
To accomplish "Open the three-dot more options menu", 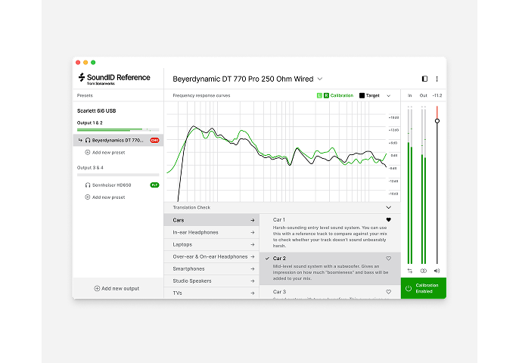I will (x=437, y=79).
